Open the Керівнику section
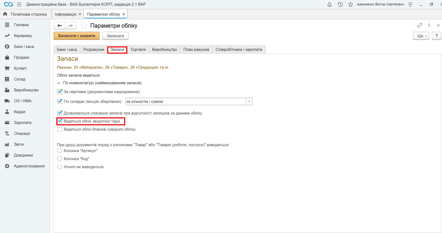 tap(25, 36)
